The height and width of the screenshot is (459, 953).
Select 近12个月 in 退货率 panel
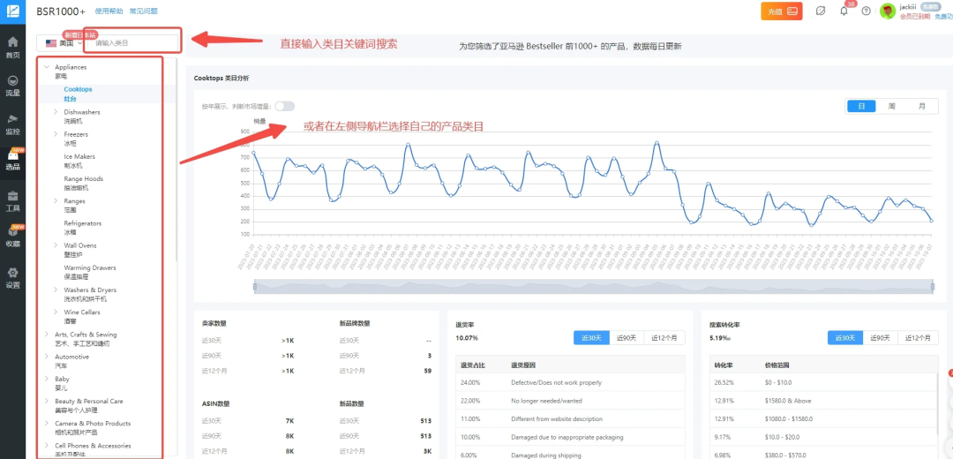click(x=664, y=337)
